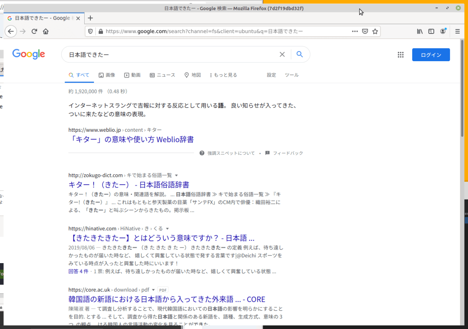Open the 設定 menu
Image resolution: width=468 pixels, height=329 pixels.
[271, 75]
